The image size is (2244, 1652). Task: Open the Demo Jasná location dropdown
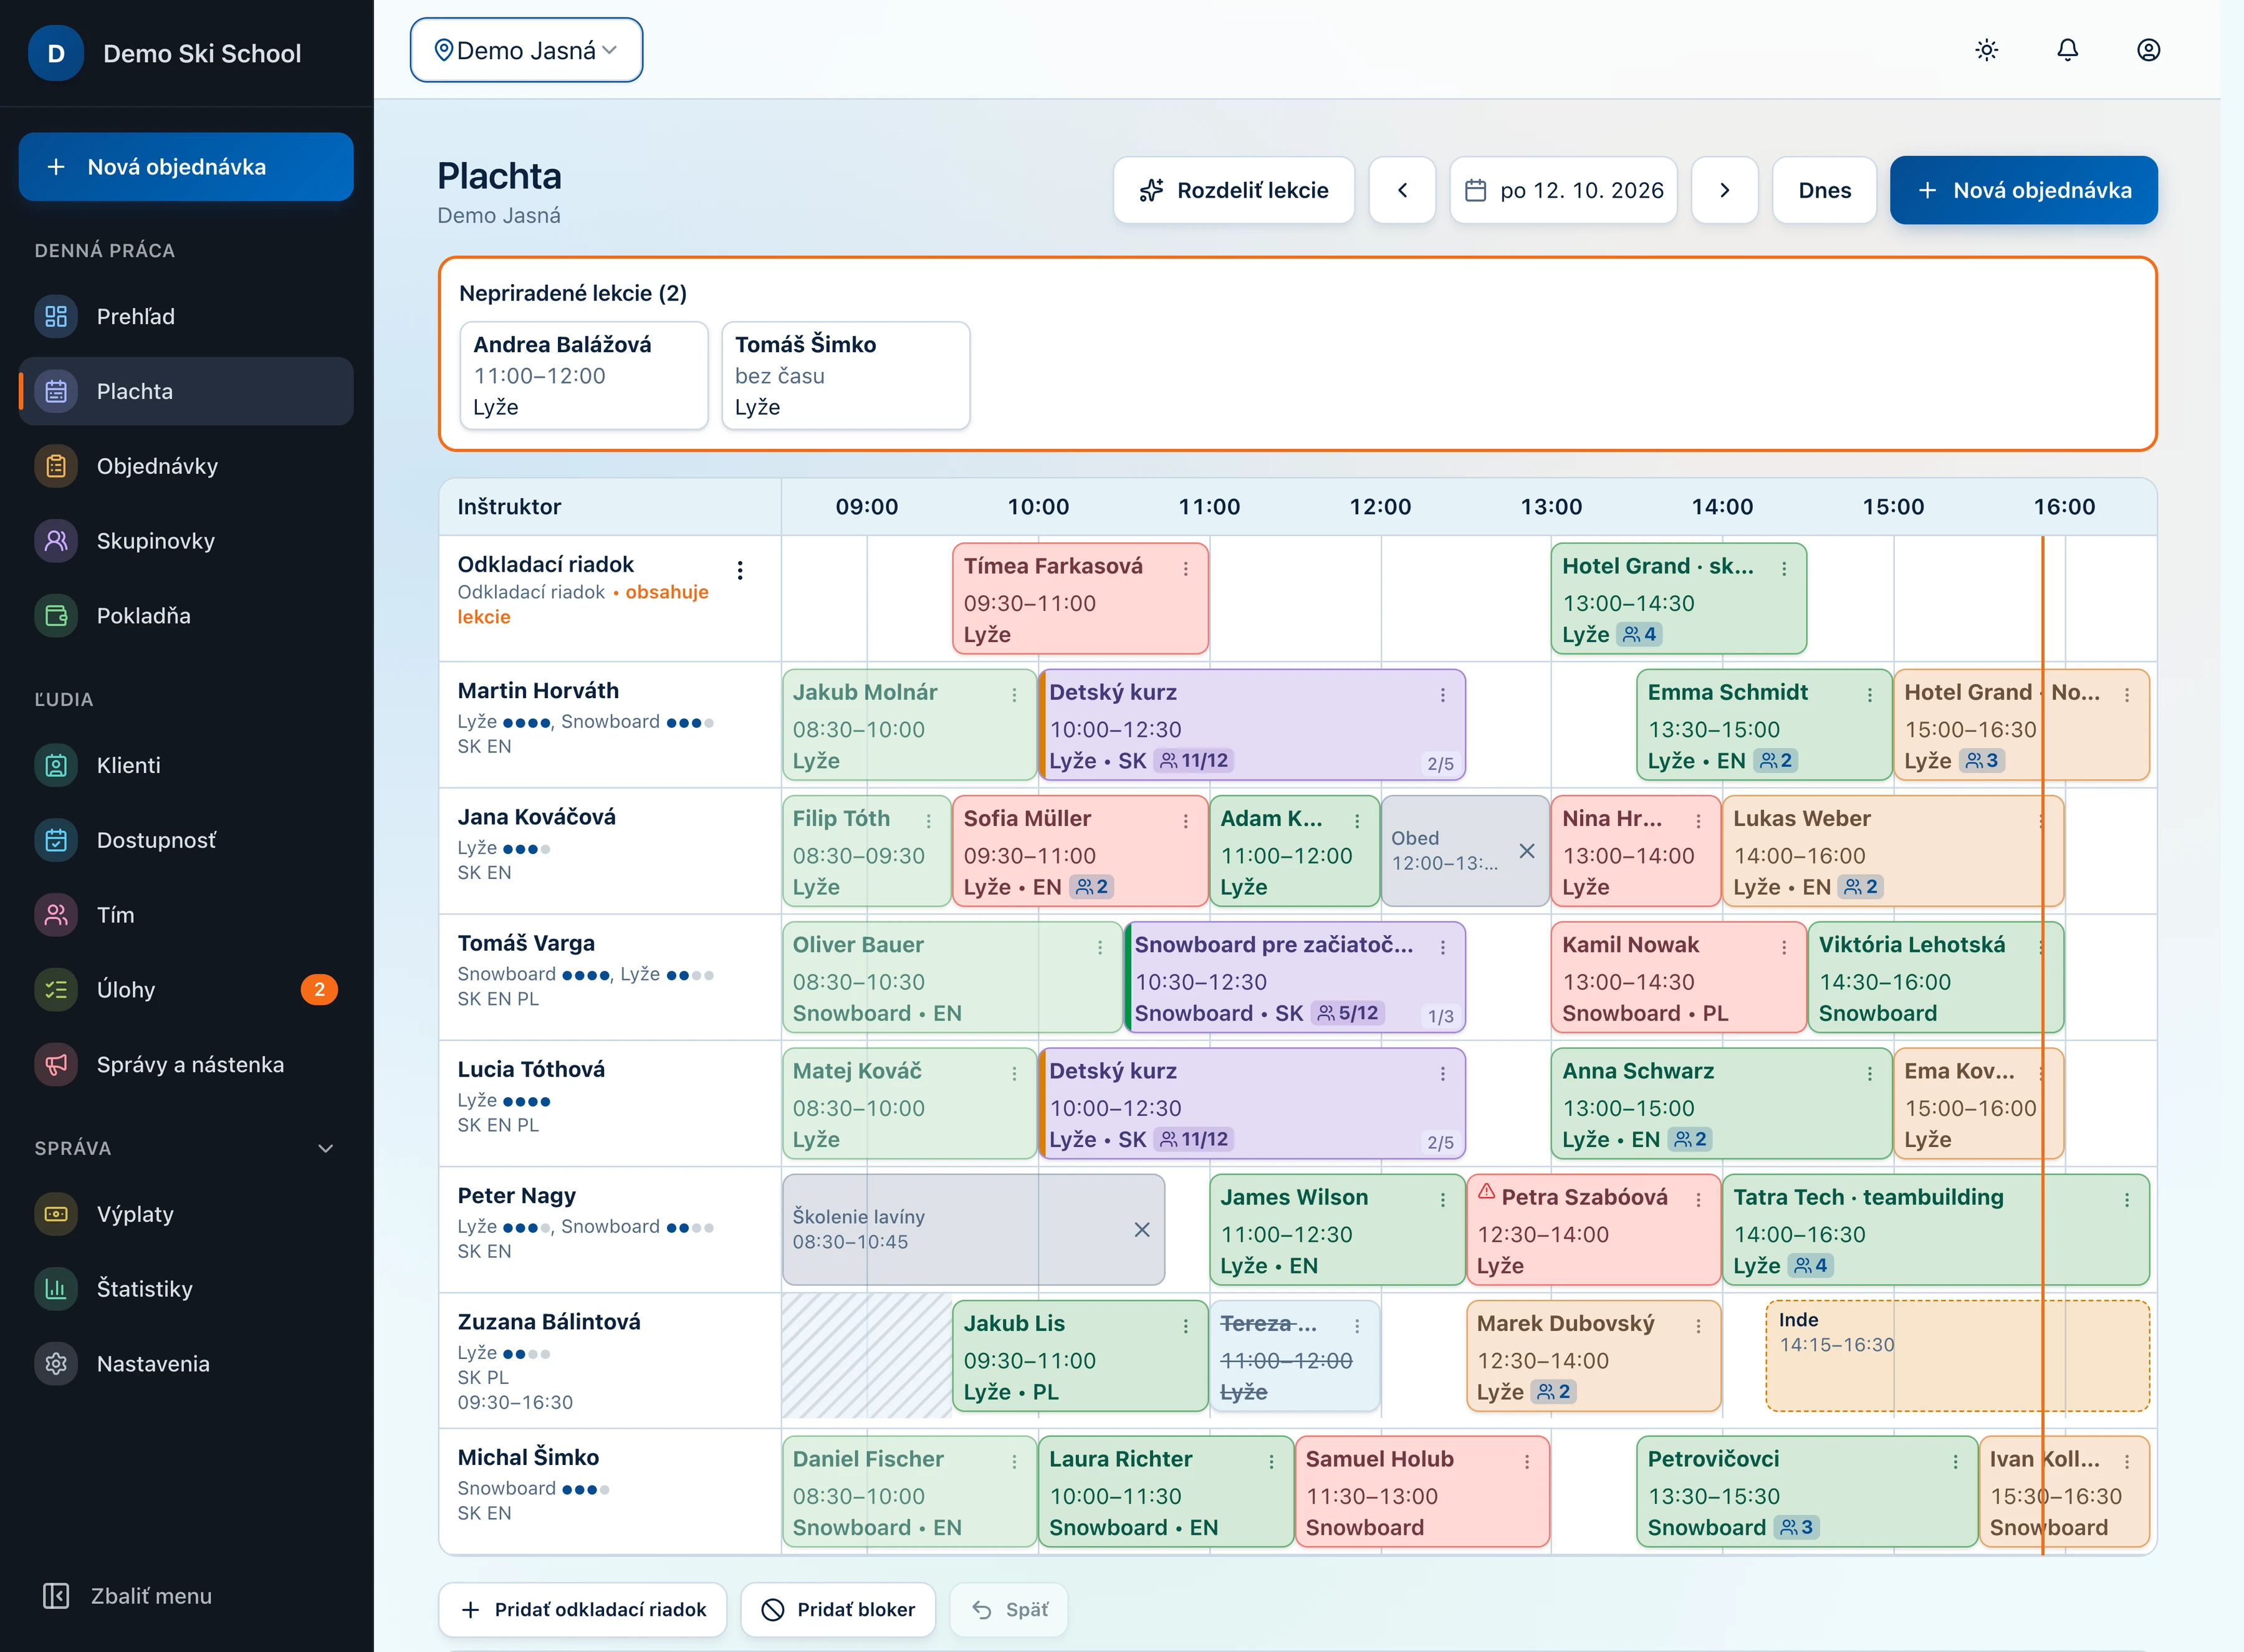[526, 50]
